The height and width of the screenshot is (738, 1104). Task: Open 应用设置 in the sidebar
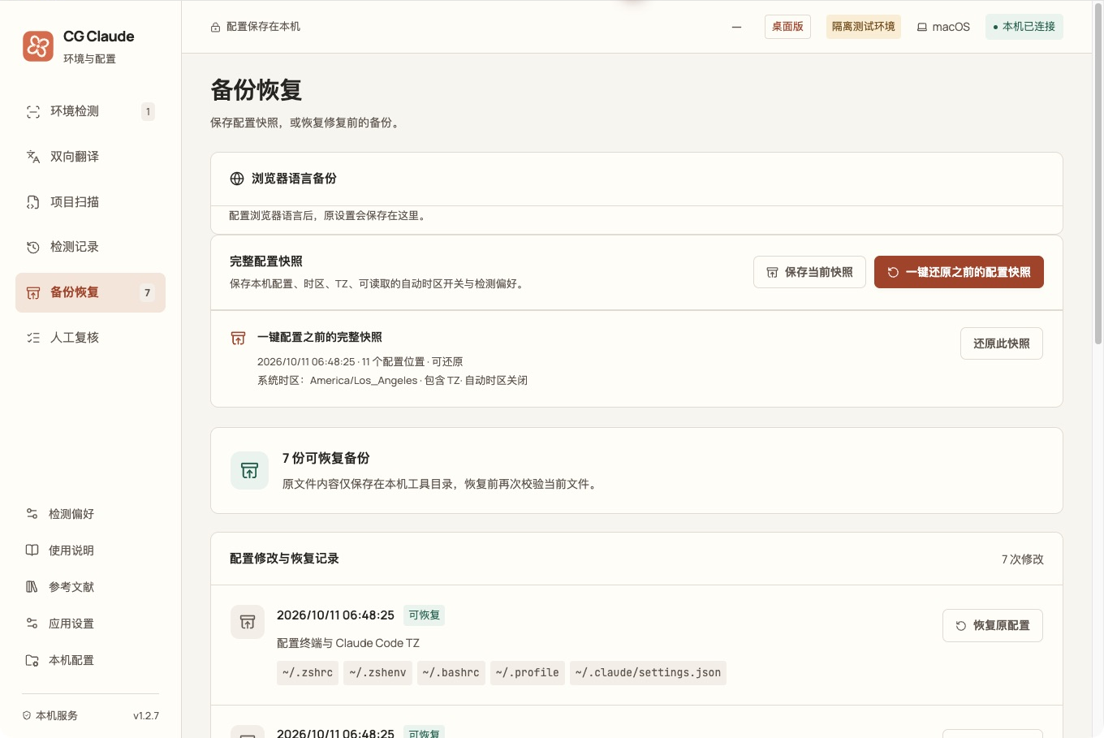[x=90, y=624]
